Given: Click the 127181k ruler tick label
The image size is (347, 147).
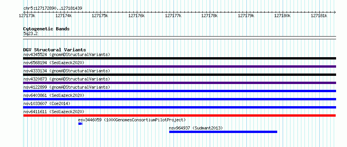Looking at the screenshot, I should point(319,16).
